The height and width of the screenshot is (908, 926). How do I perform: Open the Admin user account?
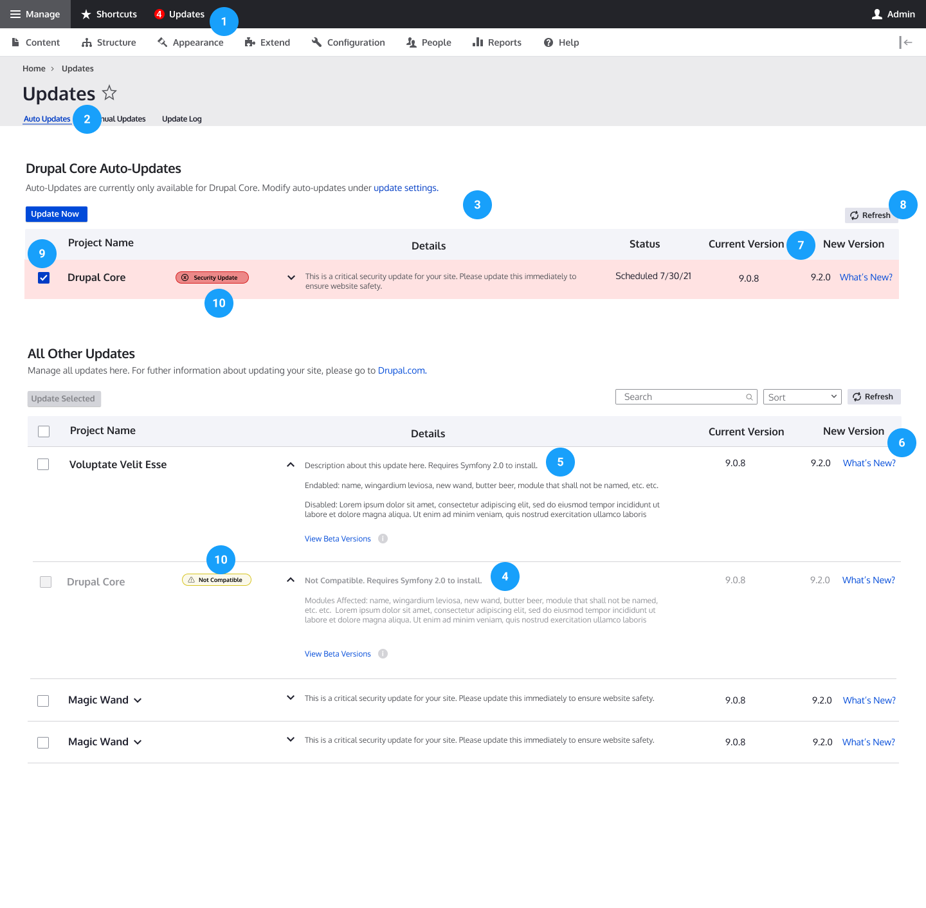893,14
